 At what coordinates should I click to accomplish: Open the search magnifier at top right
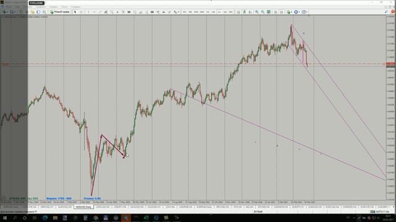386,12
